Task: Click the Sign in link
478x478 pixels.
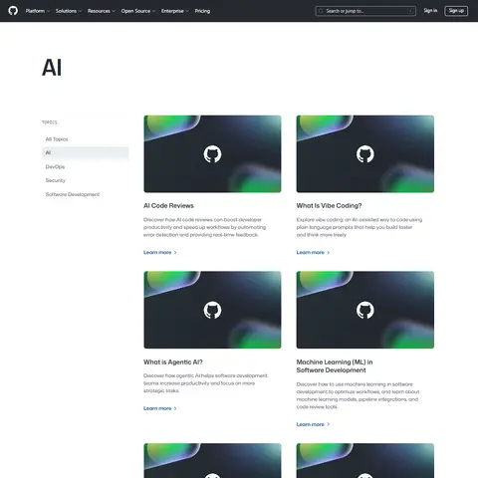Action: pos(430,11)
